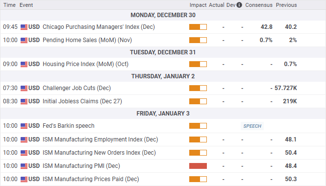This screenshot has width=326, height=186.
Task: Click orange impact bar for Chicago Purchasing Managers' Index
Action: pos(198,27)
